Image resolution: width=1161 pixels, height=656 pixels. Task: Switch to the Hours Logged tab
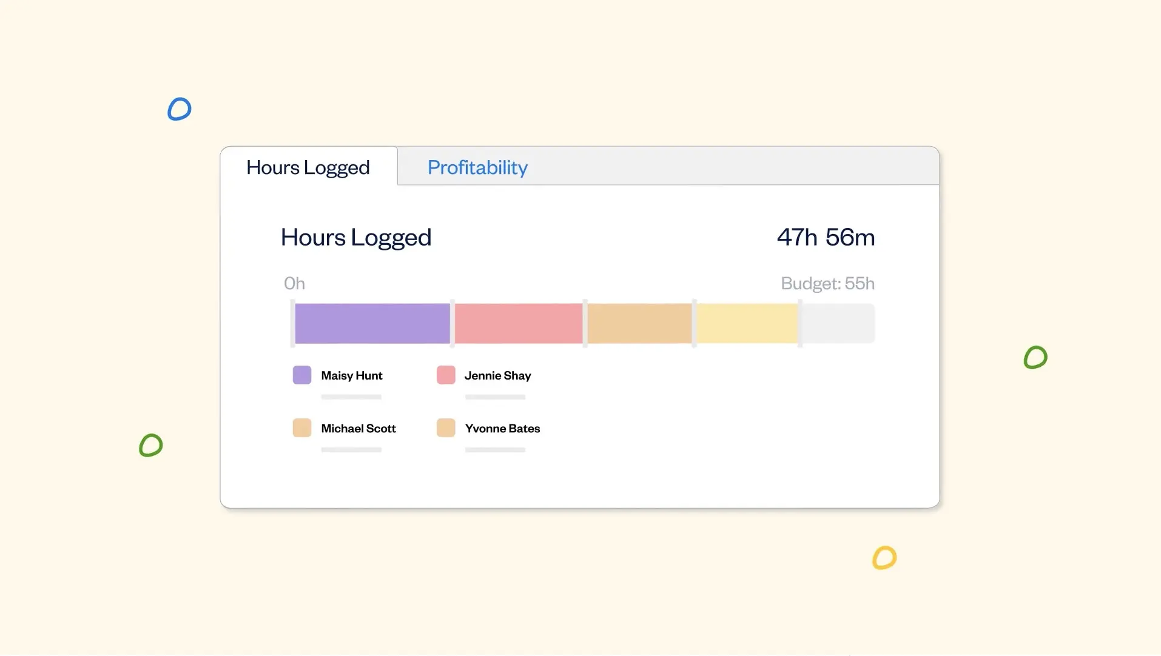[308, 167]
